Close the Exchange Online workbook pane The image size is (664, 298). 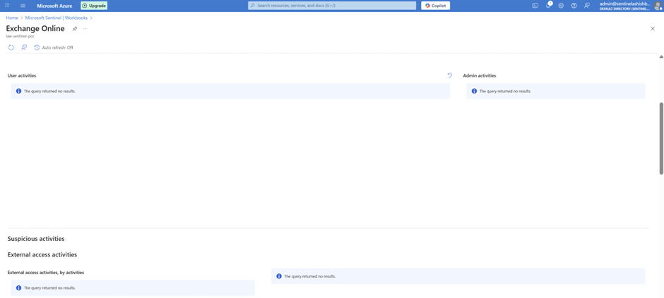tap(652, 29)
